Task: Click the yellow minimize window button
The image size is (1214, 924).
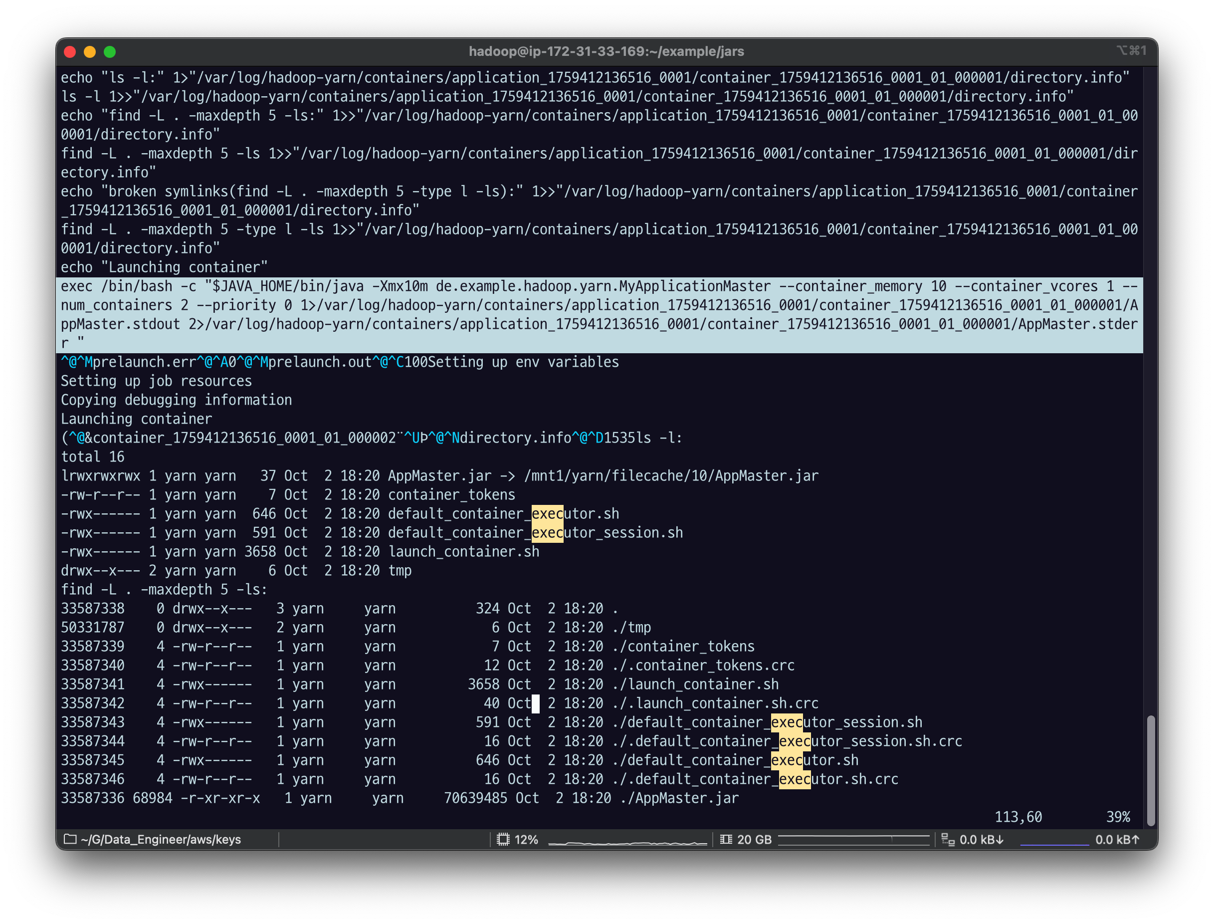Action: click(x=90, y=52)
